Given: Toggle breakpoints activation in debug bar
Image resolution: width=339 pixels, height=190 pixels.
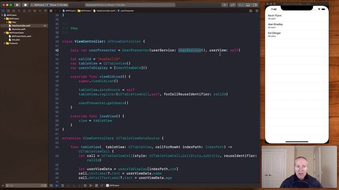Looking at the screenshot, I should tap(57, 185).
